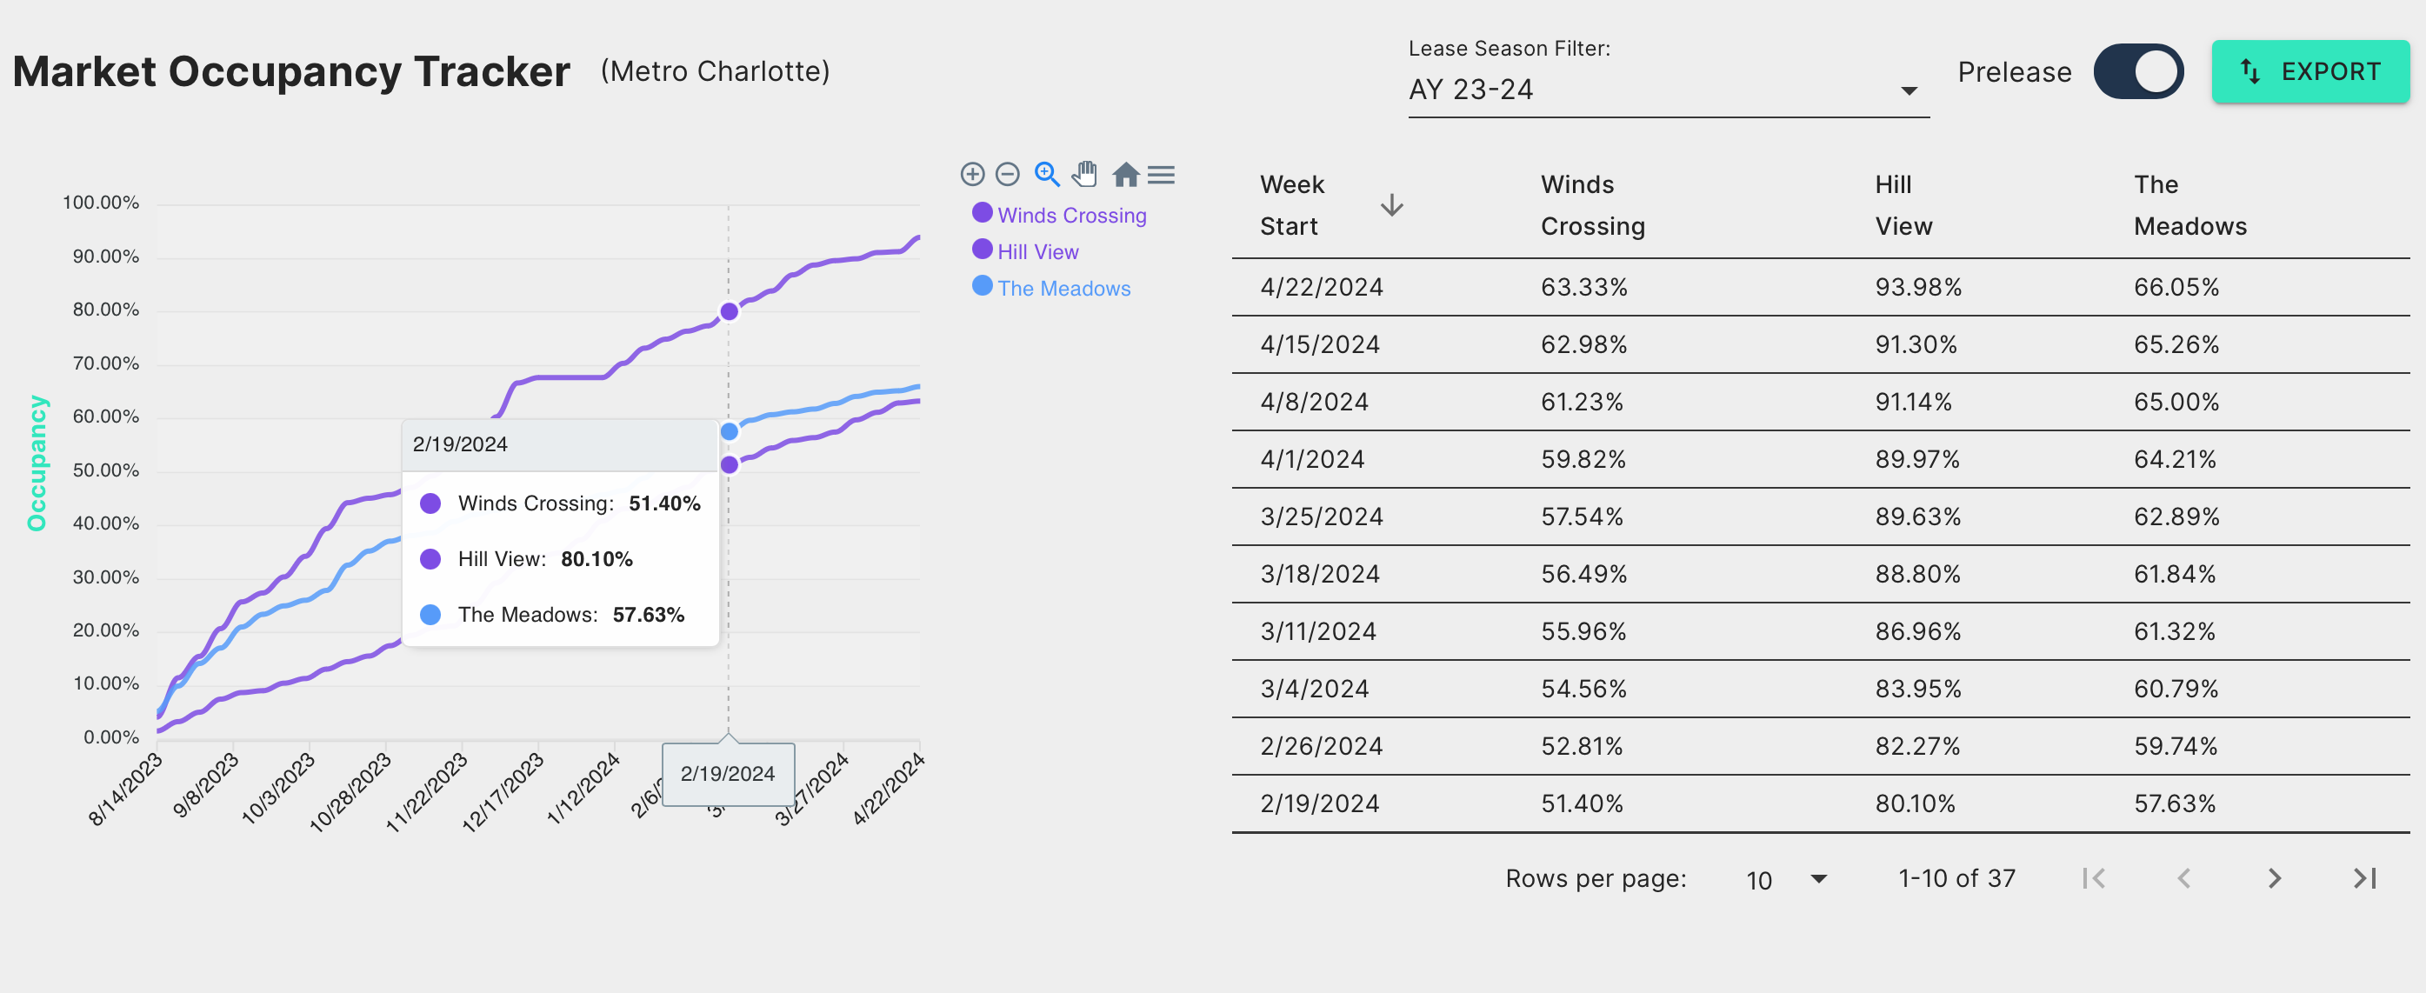Open the chart hamburger menu
The height and width of the screenshot is (993, 2426).
1161,174
